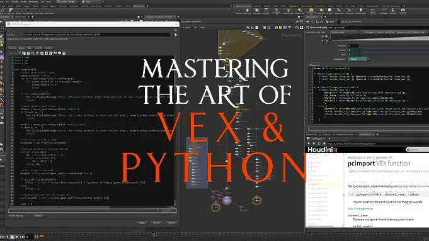Select the Spot Light shelf tool
Image resolution: width=429 pixels, height=241 pixels.
tap(256, 11)
